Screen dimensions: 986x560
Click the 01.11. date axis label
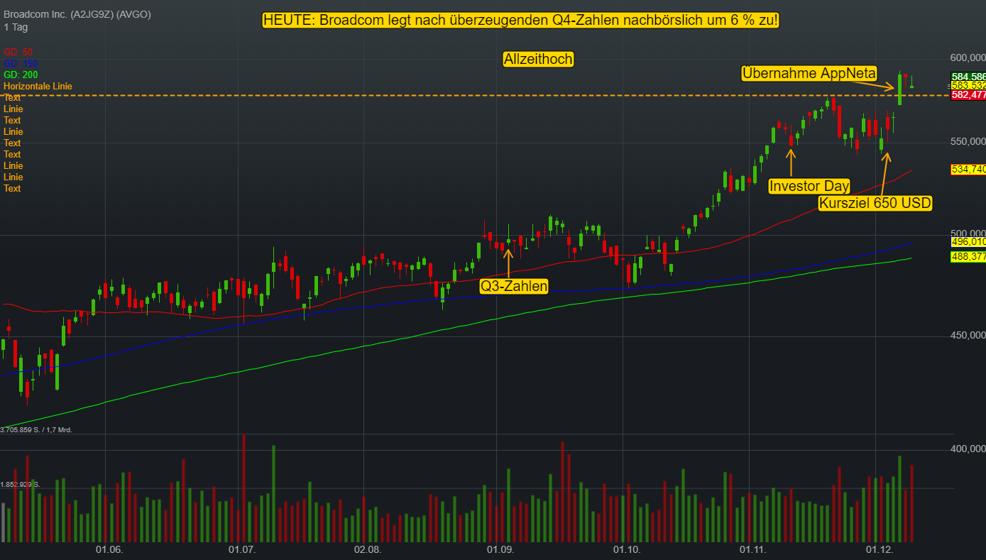pyautogui.click(x=752, y=550)
